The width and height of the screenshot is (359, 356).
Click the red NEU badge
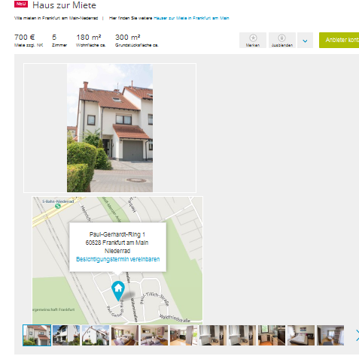point(21,4)
